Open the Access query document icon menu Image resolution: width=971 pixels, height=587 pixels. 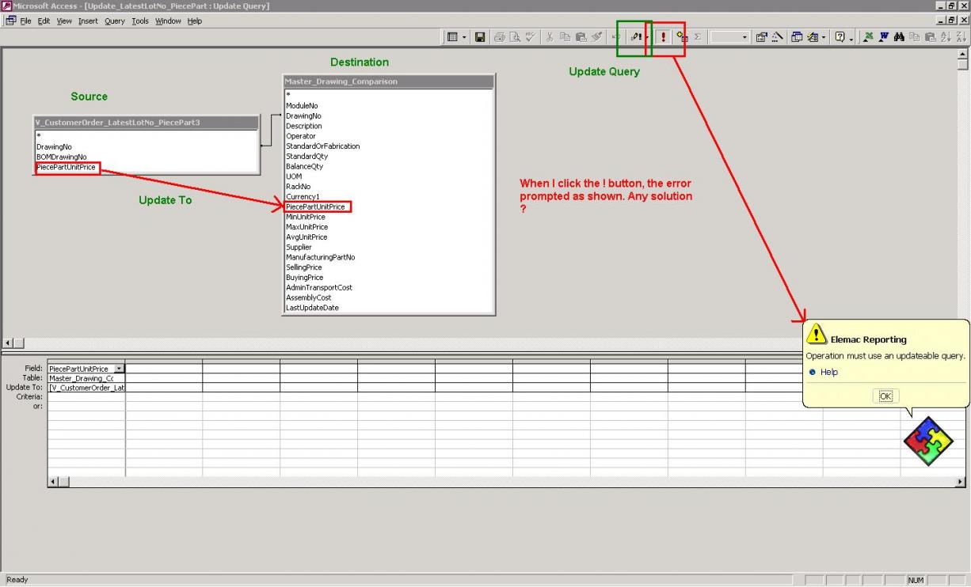click(10, 21)
